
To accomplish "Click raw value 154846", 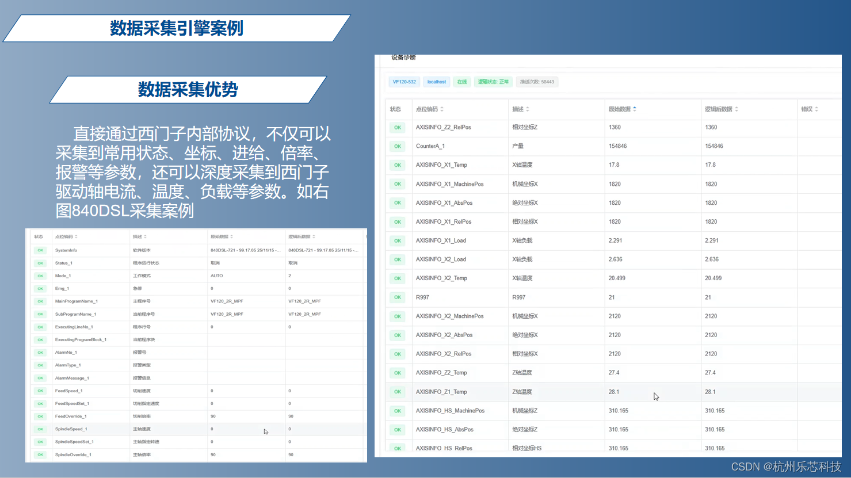I will (618, 146).
